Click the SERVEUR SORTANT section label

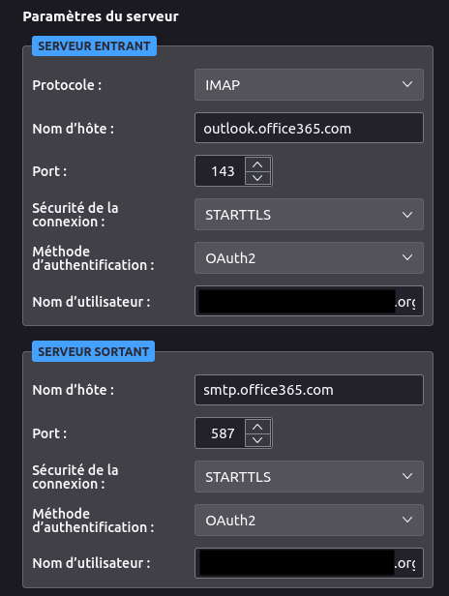coord(93,351)
